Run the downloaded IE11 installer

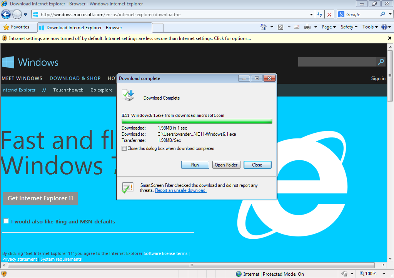point(195,165)
